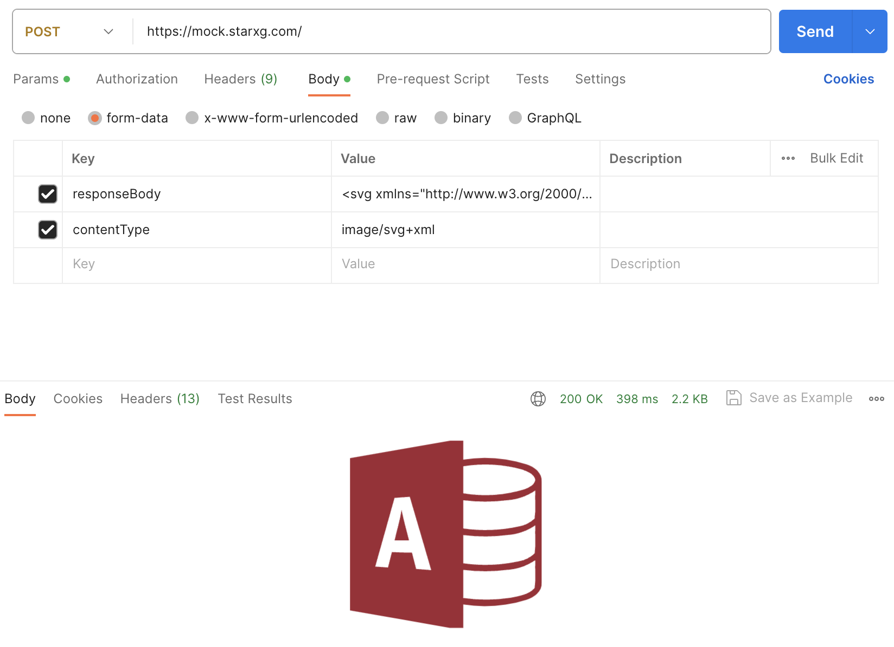894x647 pixels.
Task: Click the Send button
Action: point(815,31)
